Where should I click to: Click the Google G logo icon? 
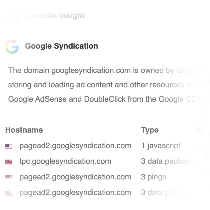tap(12, 47)
